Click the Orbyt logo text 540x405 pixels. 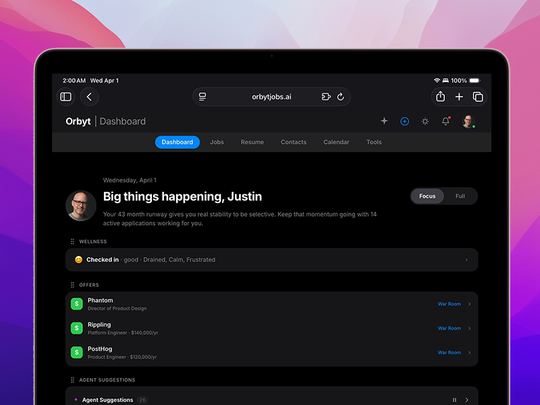pos(78,122)
